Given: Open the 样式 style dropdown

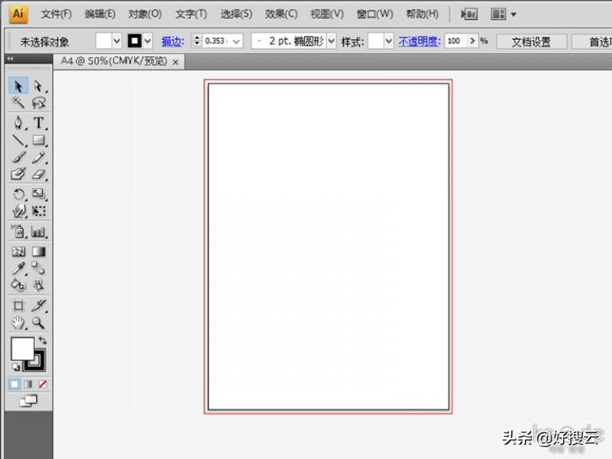Looking at the screenshot, I should click(388, 41).
